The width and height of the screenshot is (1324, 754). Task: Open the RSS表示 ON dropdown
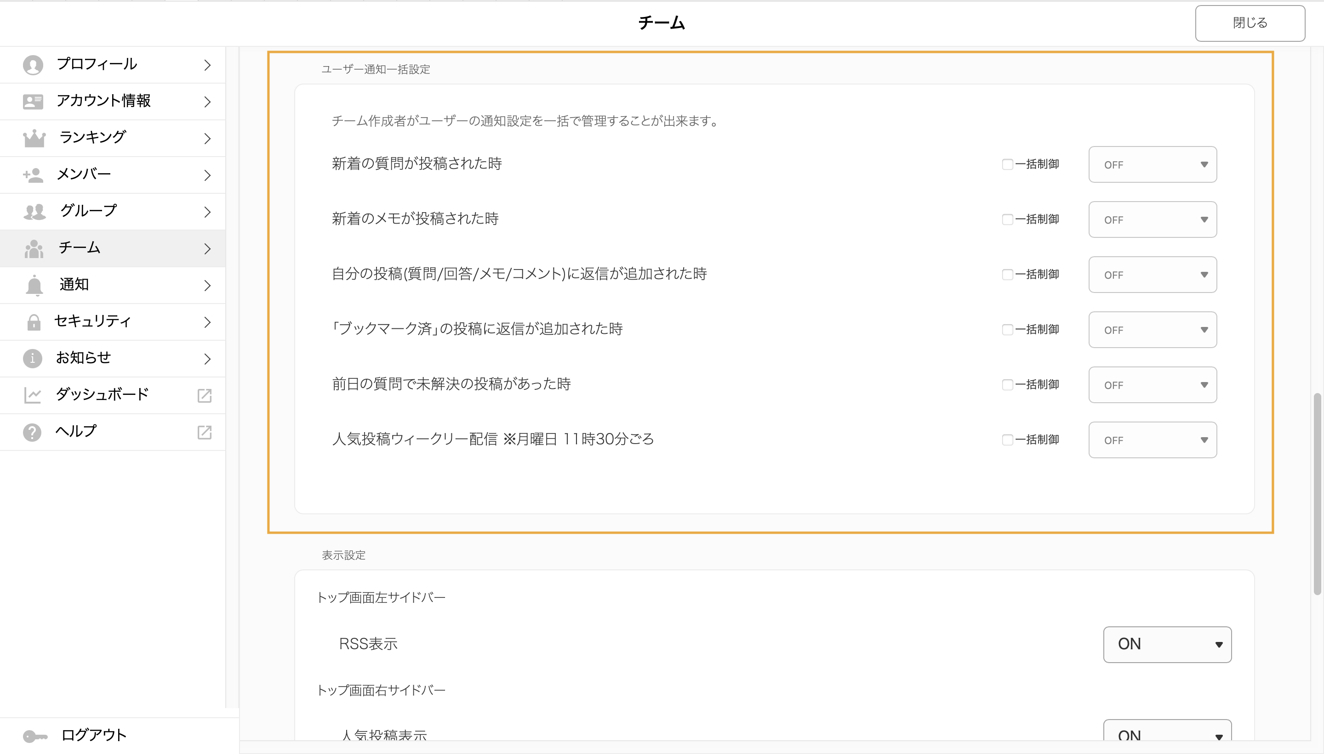[x=1167, y=645]
